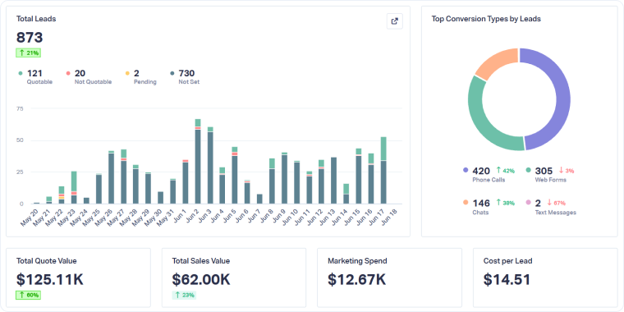Image resolution: width=624 pixels, height=312 pixels.
Task: Click the Jun 17 bar
Action: (x=383, y=170)
